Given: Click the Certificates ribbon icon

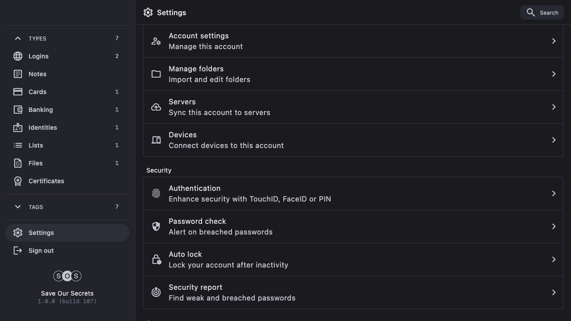Looking at the screenshot, I should 18,181.
